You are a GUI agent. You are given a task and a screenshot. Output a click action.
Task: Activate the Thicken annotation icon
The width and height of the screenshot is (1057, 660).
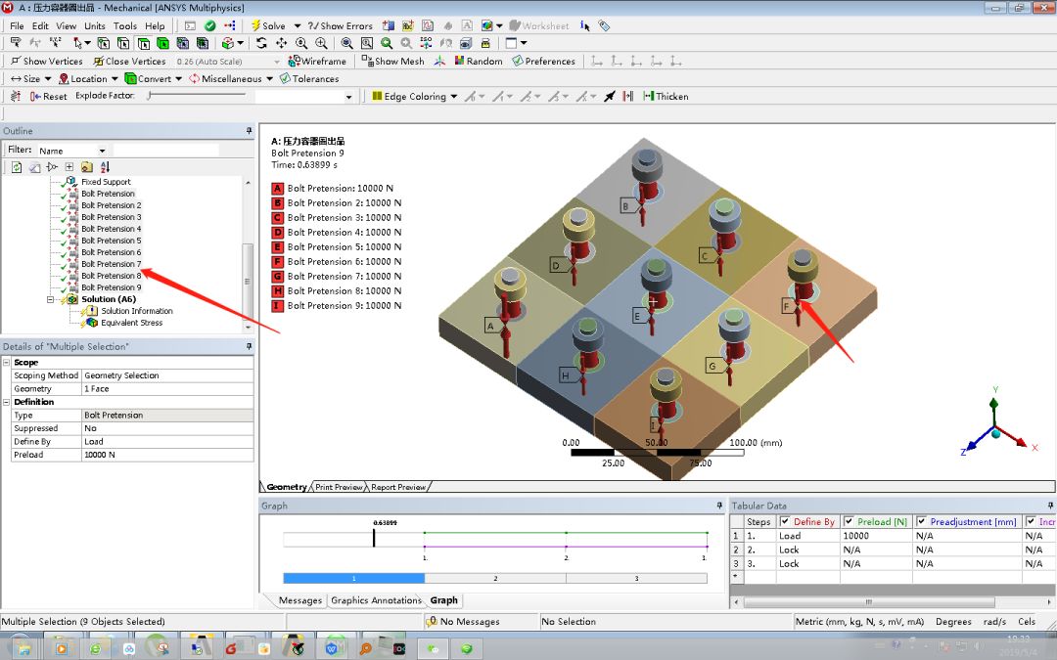tap(647, 96)
